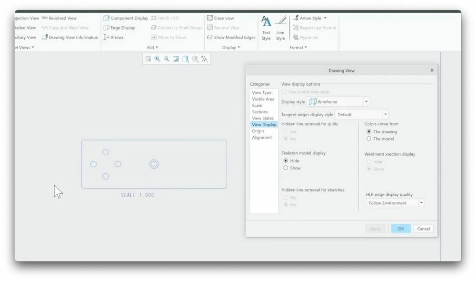Select the drawing view with holes
476x281 pixels.
[x=153, y=163]
